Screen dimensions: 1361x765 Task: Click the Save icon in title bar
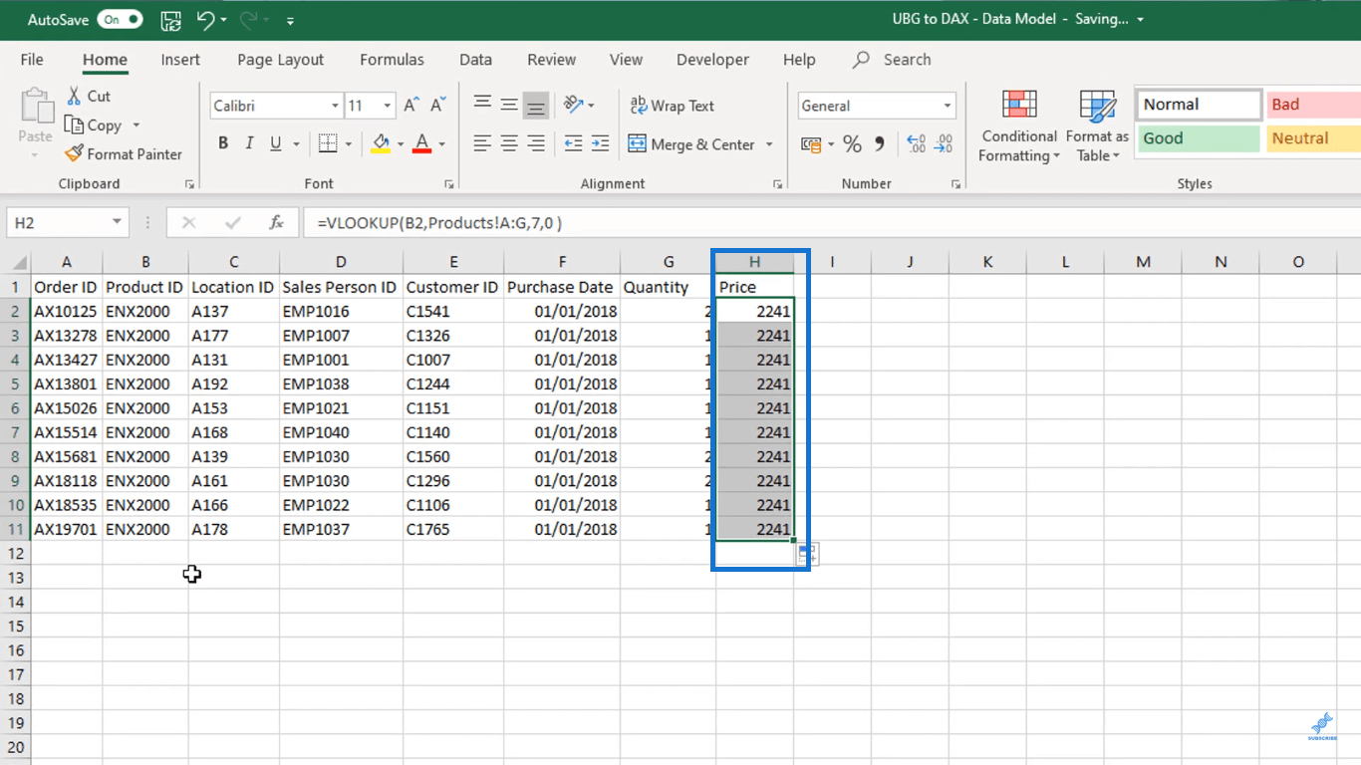click(x=170, y=20)
